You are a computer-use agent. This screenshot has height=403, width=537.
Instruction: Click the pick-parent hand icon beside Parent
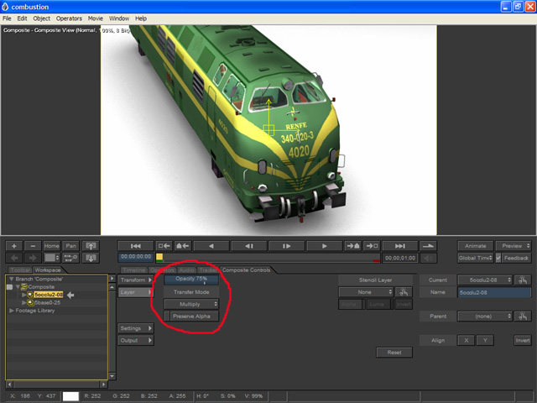[x=523, y=317]
